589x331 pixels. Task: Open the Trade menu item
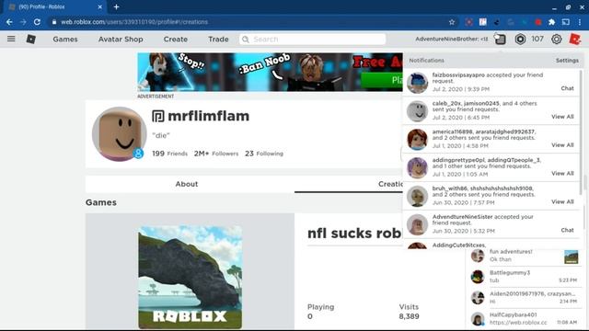(218, 39)
